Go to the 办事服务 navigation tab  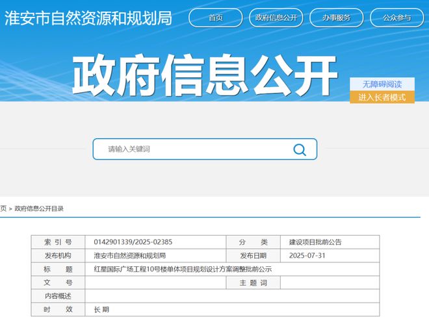pyautogui.click(x=336, y=18)
